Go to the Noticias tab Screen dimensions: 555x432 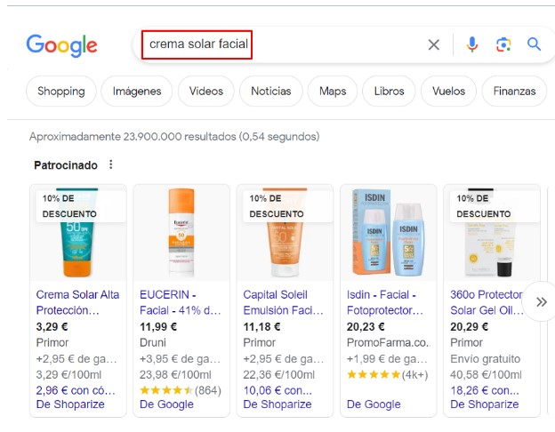point(271,91)
